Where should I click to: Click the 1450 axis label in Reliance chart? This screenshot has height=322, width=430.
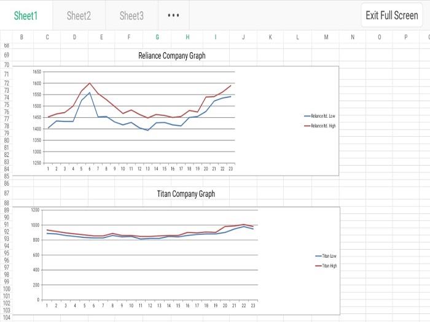[37, 118]
